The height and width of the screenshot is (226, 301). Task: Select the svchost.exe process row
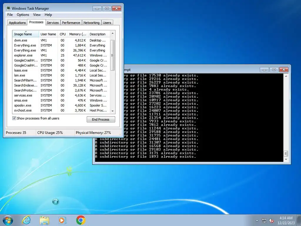[61, 110]
